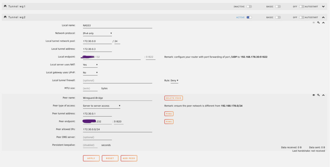Click the Persistent keepalive field

(x=90, y=145)
